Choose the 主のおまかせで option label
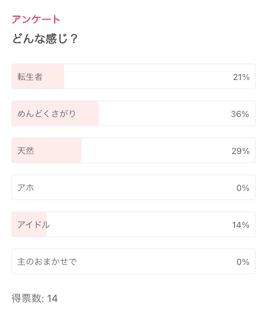This screenshot has height=315, width=267. [x=47, y=262]
